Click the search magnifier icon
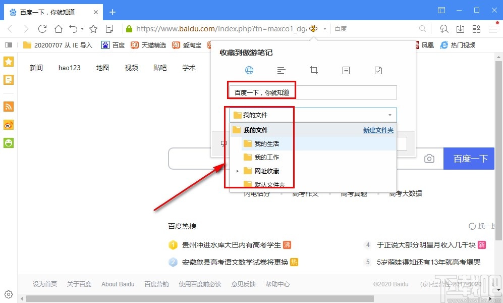Viewport: 503px width, 303px height. pyautogui.click(x=422, y=29)
